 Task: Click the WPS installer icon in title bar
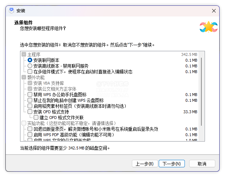pos(11,11)
